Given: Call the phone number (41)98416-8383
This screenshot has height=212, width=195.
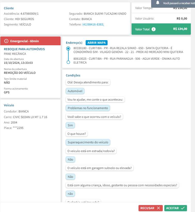Looking at the screenshot, I should point(93,24).
